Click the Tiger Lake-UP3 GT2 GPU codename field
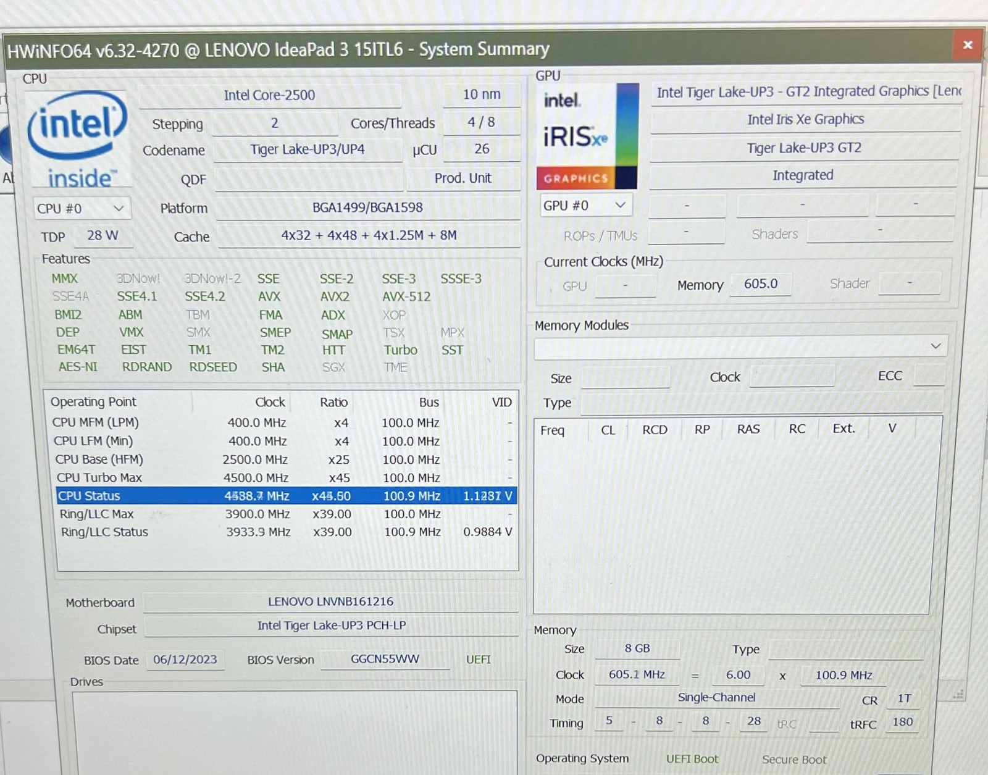This screenshot has height=775, width=988. (x=804, y=148)
